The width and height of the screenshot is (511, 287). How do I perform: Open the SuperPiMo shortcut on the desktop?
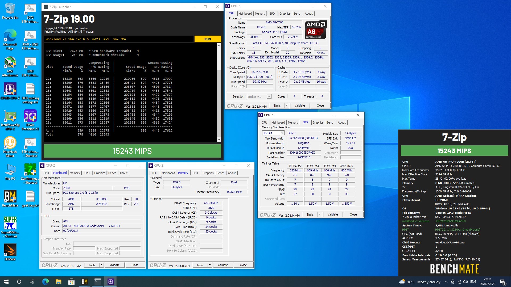tap(10, 227)
